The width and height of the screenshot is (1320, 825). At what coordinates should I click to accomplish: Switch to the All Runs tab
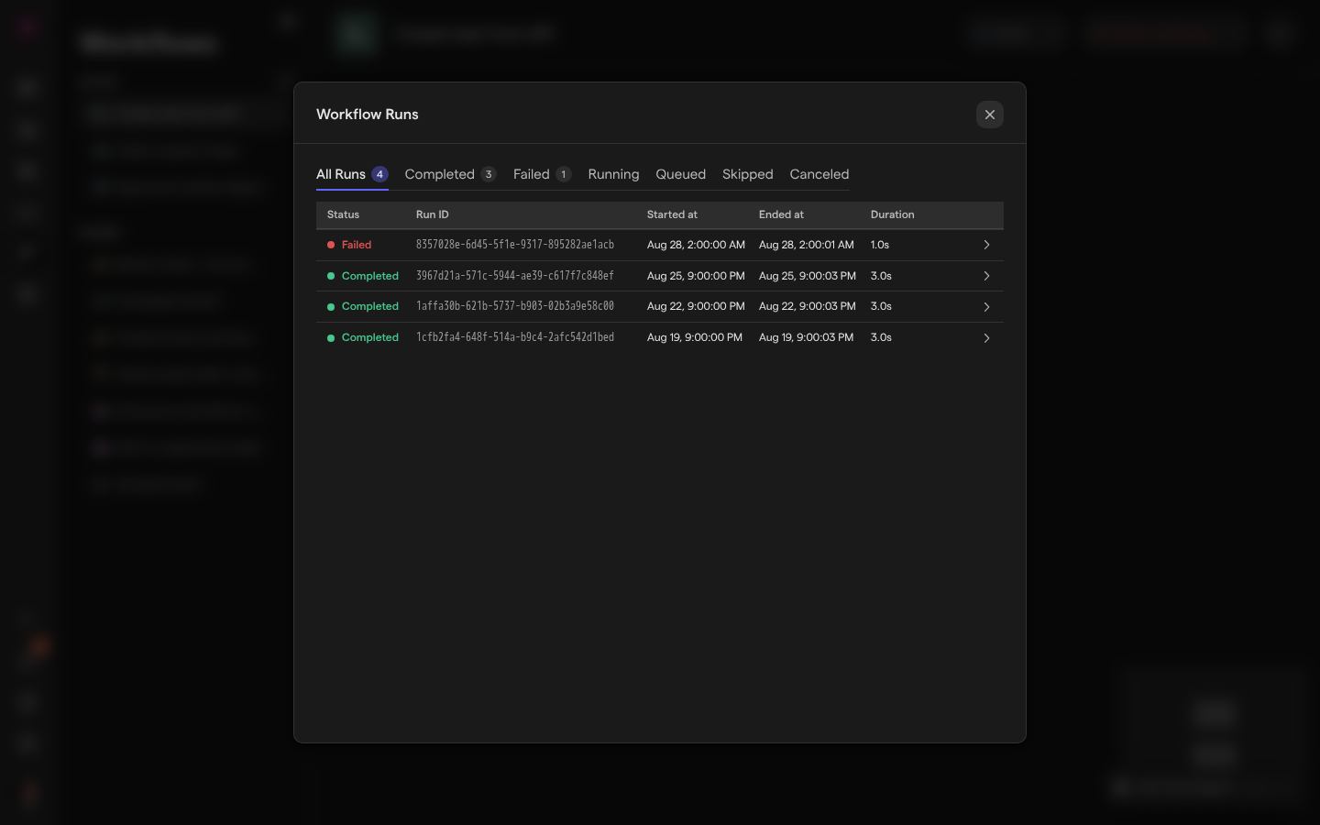(x=352, y=174)
